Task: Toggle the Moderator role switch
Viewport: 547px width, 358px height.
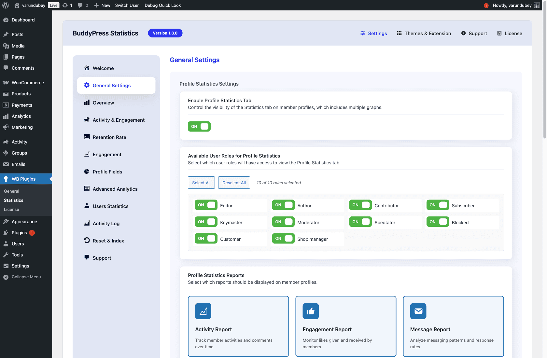Action: click(x=283, y=222)
